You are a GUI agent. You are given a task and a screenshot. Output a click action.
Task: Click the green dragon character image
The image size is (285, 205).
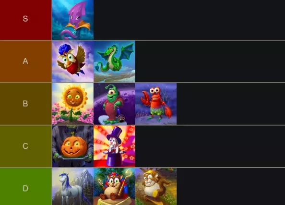point(114,61)
